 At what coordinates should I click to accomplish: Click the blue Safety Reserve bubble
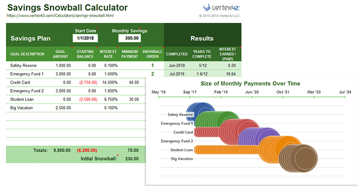coord(200,109)
